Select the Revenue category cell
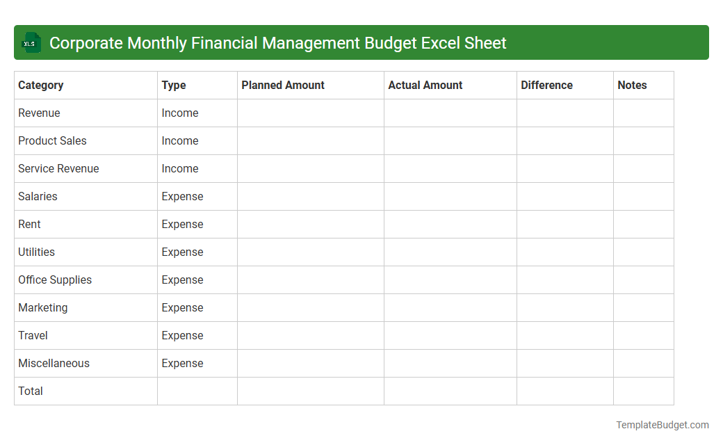This screenshot has height=445, width=723. (39, 113)
